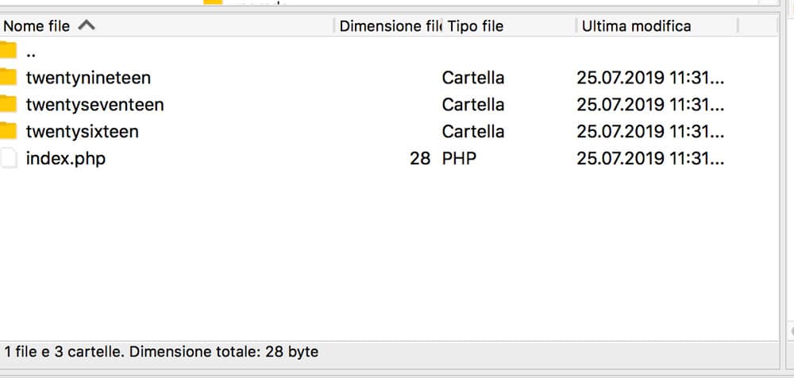Image resolution: width=794 pixels, height=378 pixels.
Task: Click the twentysixteen folder icon
Action: 8,131
